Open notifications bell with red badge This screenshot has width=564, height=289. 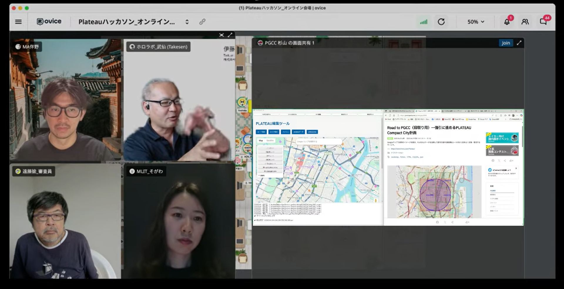(x=507, y=22)
